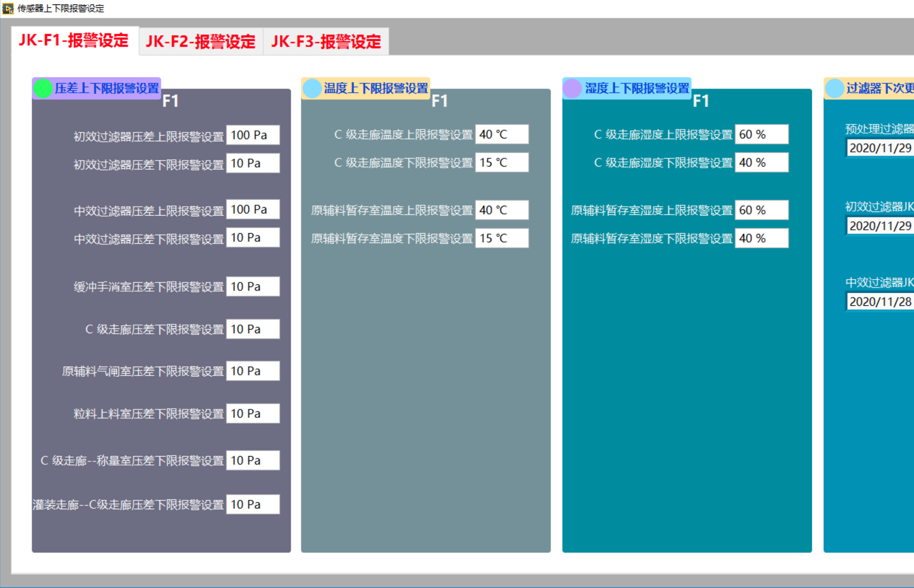Screen dimensions: 914x588
Task: Click label 缓冲手消室压差下限报警设置
Action: (149, 287)
